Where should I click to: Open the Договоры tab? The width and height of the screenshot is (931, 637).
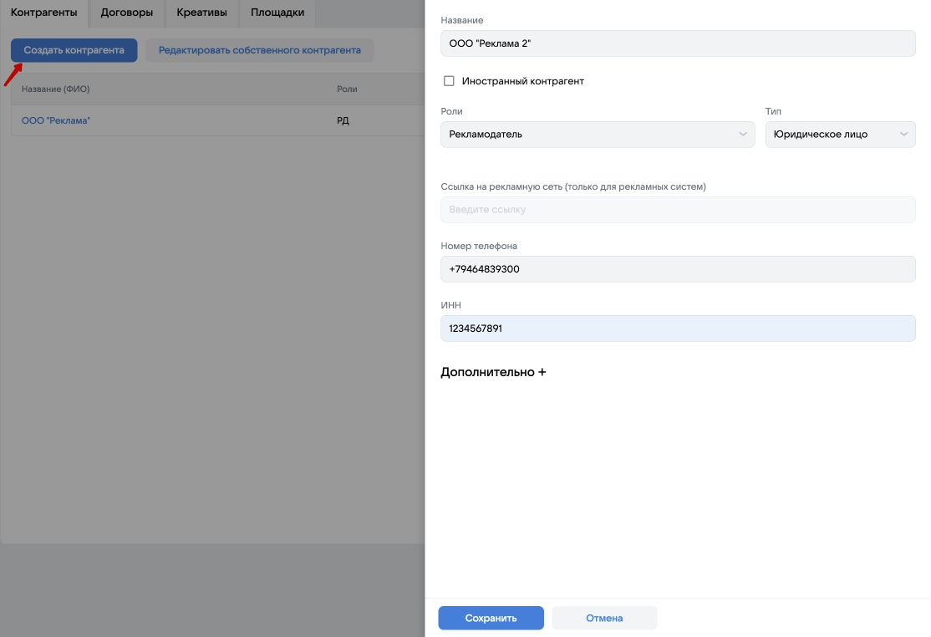127,13
